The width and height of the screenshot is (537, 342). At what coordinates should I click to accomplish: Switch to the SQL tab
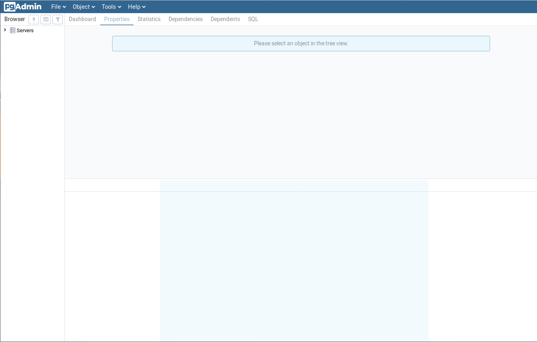click(253, 19)
